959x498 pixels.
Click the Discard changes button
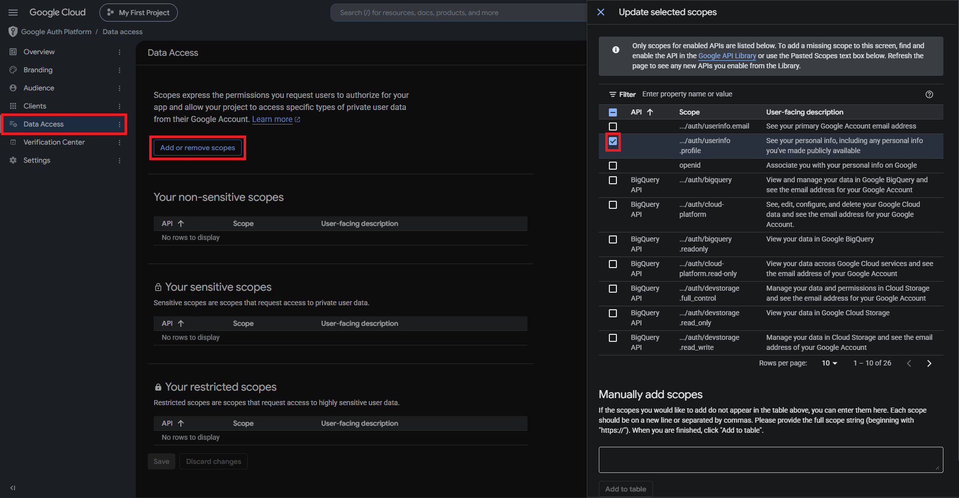(214, 461)
